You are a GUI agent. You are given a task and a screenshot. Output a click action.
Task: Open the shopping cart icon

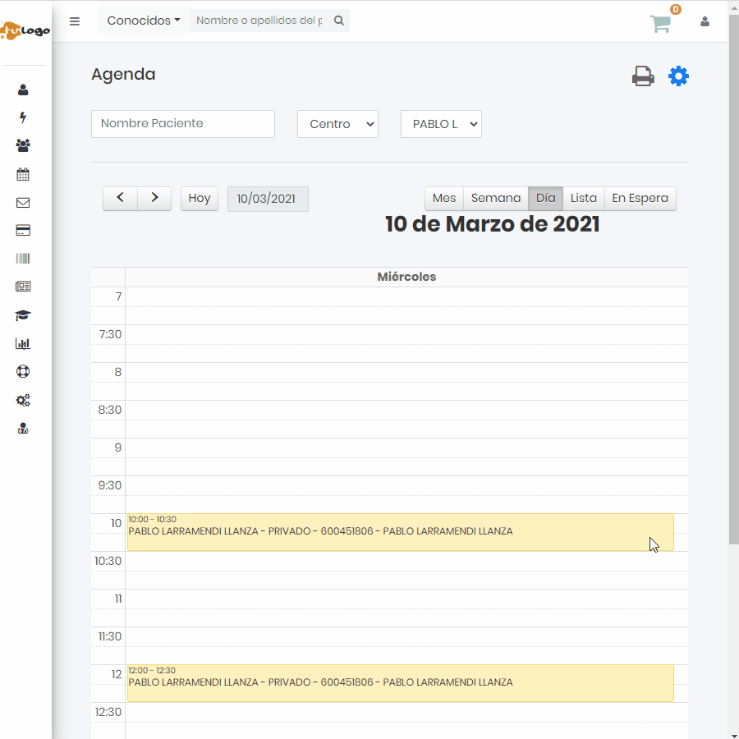click(x=661, y=24)
